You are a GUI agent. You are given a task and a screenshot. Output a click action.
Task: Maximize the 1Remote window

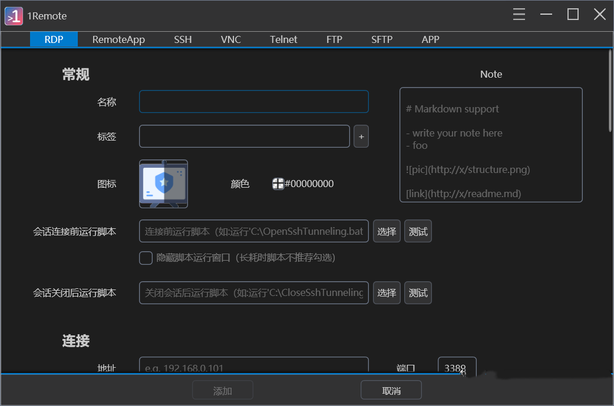(573, 15)
